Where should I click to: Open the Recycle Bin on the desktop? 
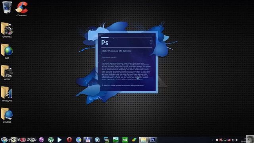point(7,7)
